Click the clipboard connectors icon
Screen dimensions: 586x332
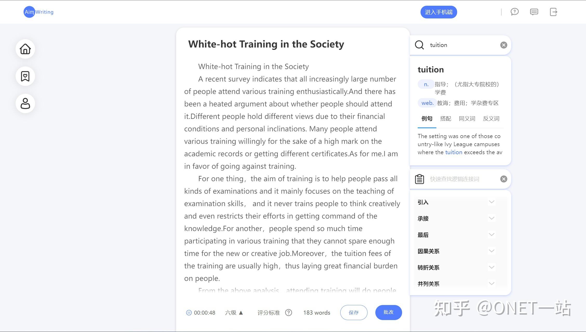coord(419,179)
